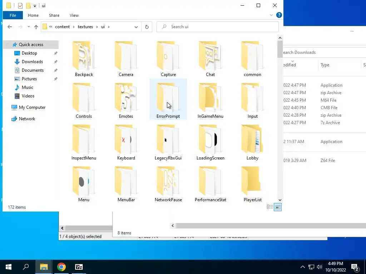Open the Backpack folder
The image size is (366, 274).
(x=84, y=59)
